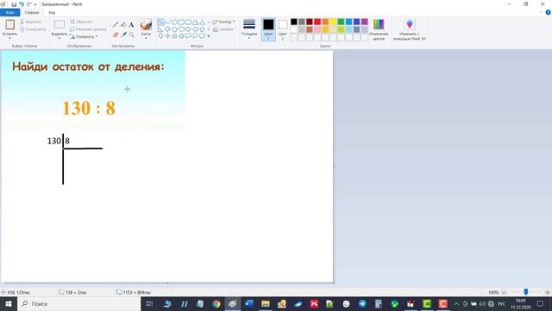Choose the Diamond shape in shapes gallery
552x311 pixels.
[x=167, y=29]
